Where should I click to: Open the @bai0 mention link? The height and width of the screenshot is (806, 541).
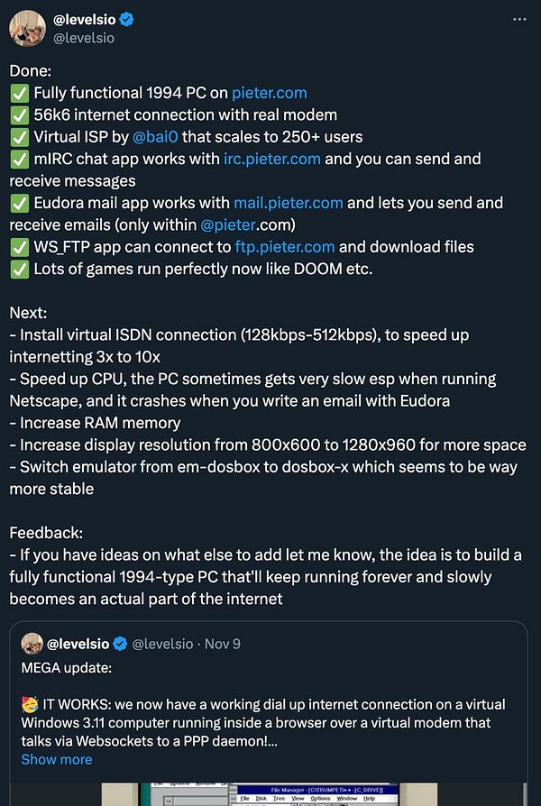(x=155, y=137)
